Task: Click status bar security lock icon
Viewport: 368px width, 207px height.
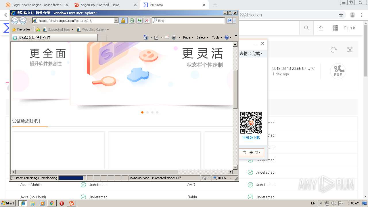Action: [x=204, y=178]
